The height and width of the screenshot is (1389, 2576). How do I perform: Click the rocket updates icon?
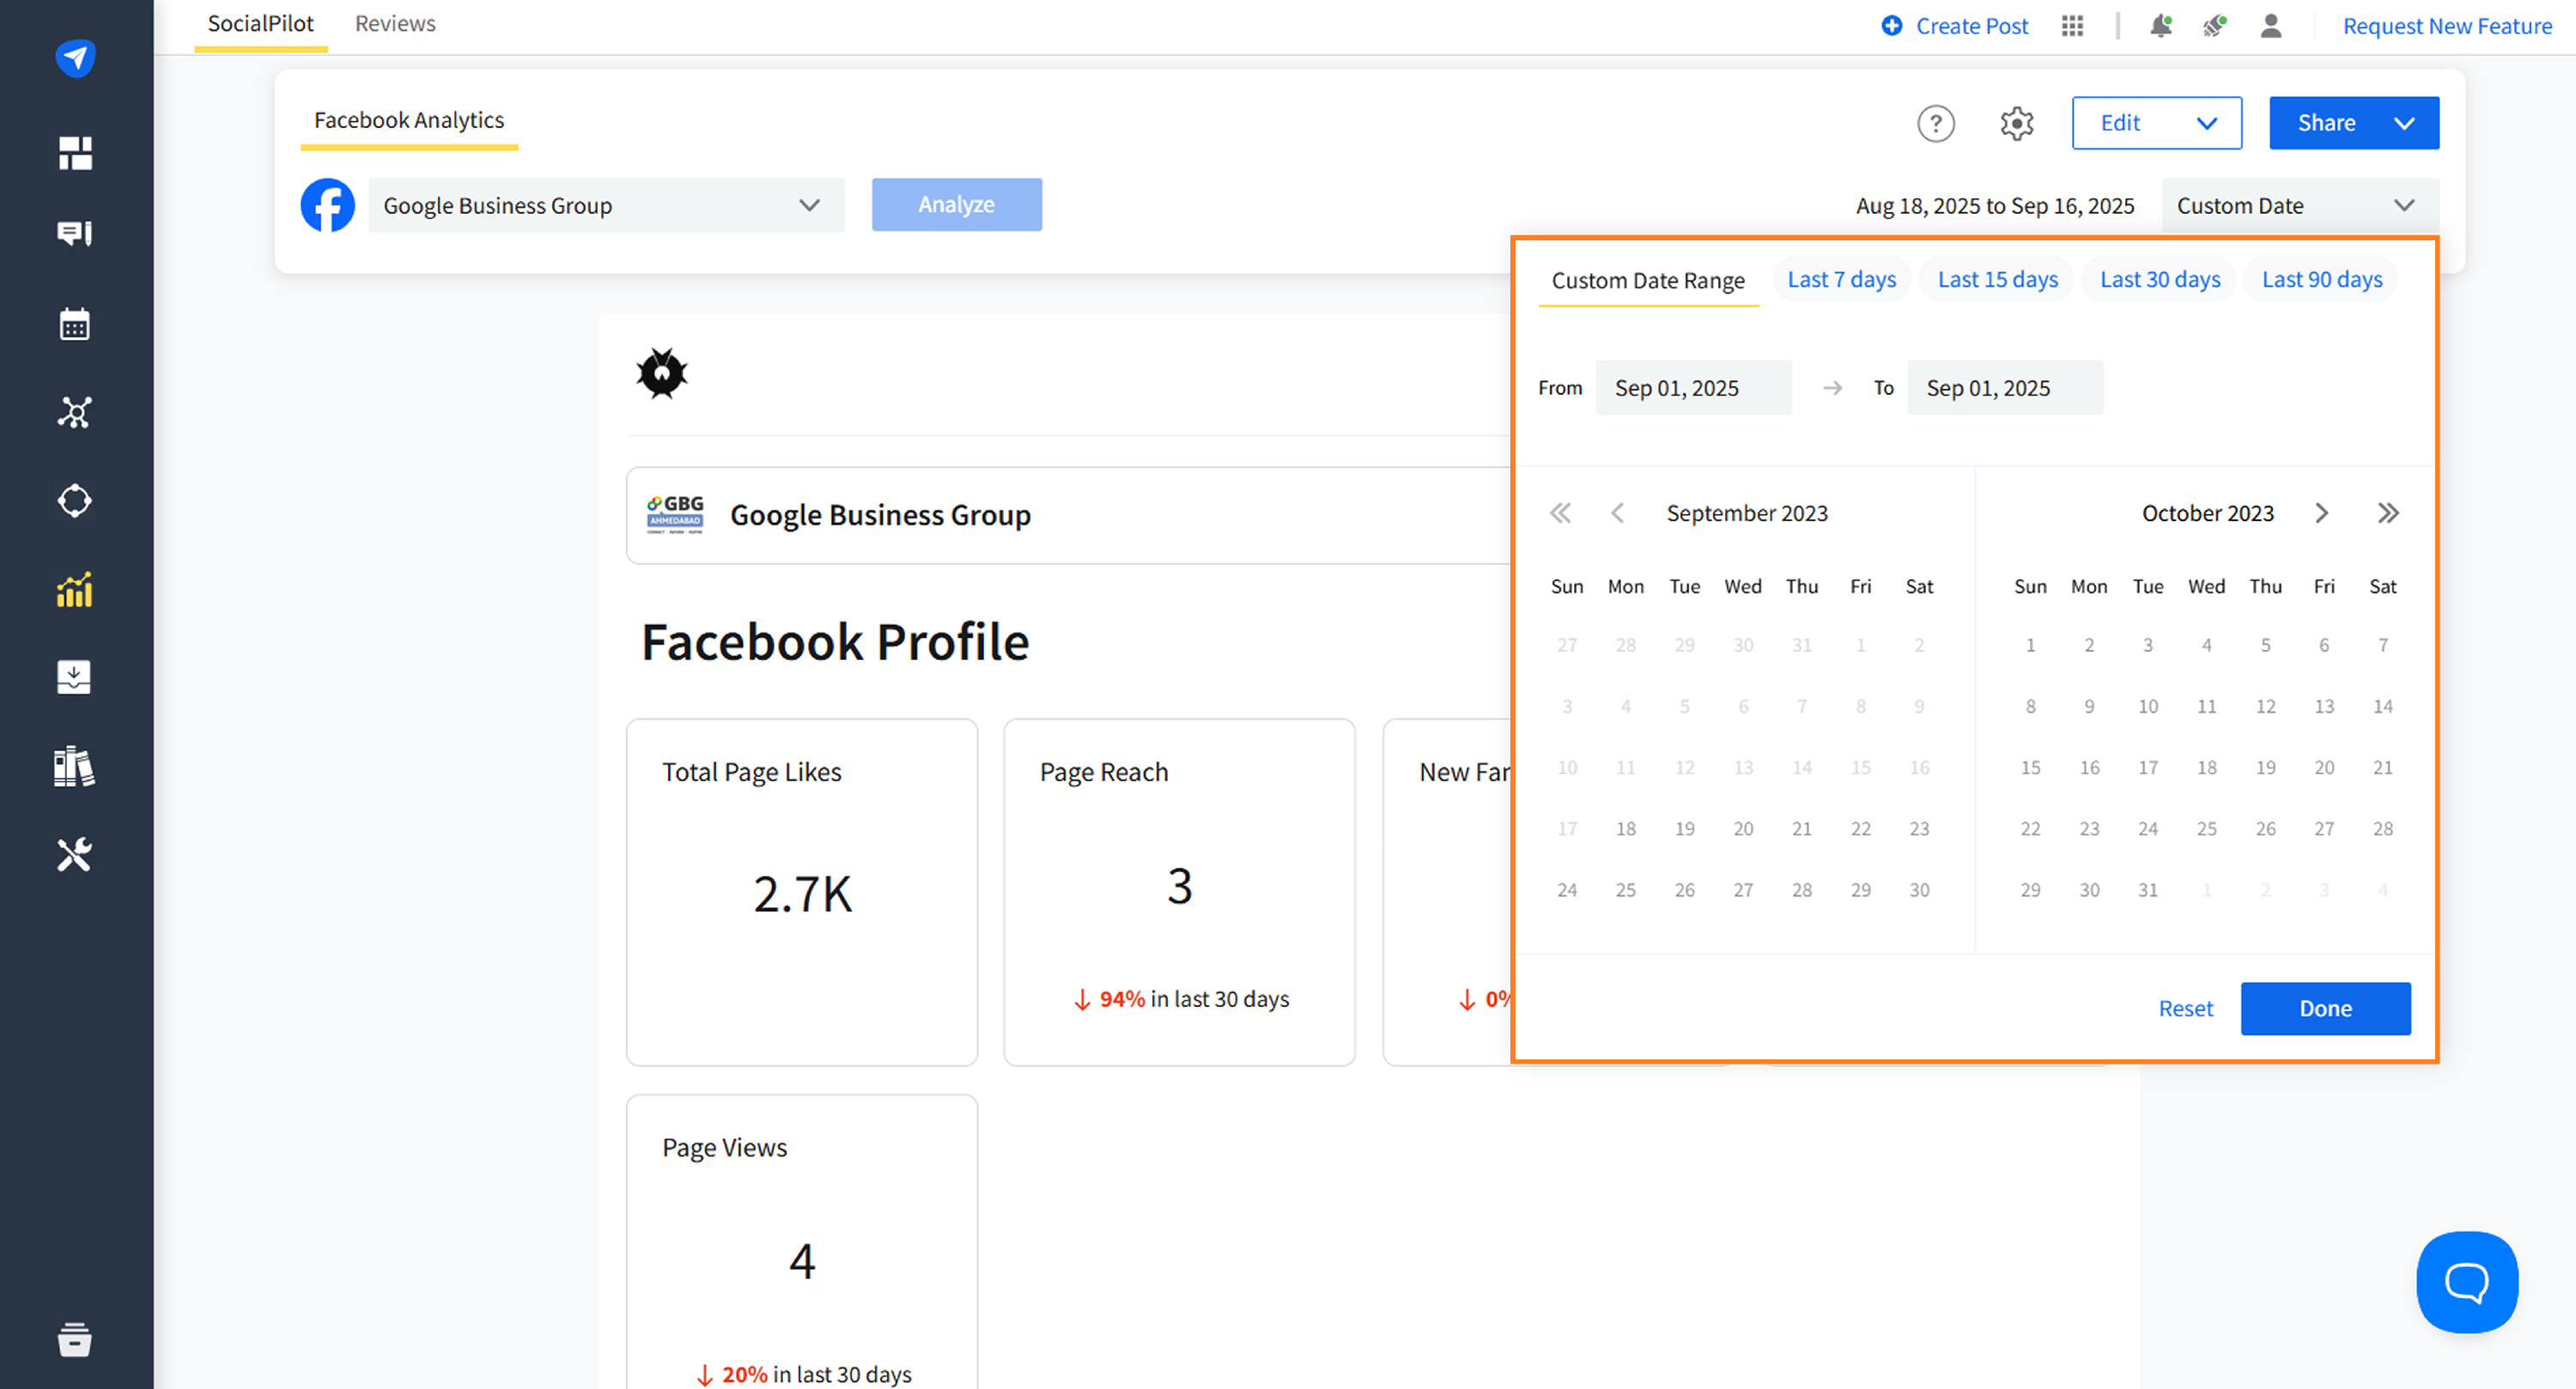pyautogui.click(x=2215, y=26)
